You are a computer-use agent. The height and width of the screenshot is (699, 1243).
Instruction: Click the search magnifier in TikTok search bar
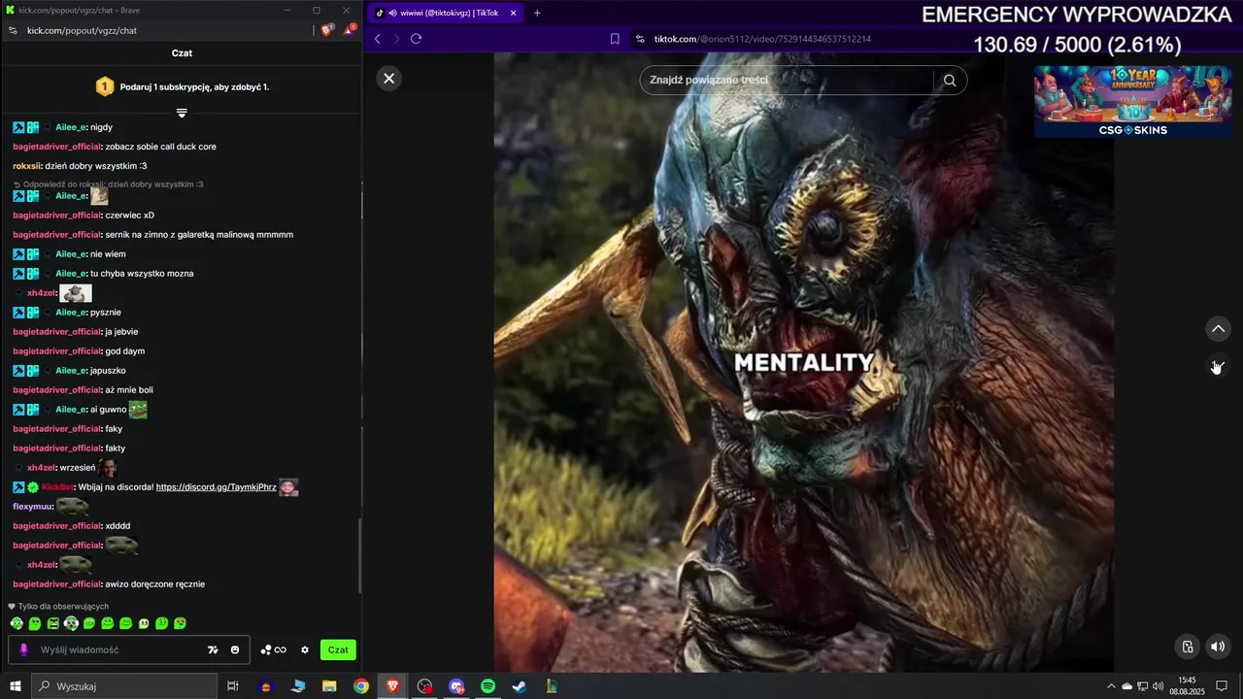(x=950, y=81)
